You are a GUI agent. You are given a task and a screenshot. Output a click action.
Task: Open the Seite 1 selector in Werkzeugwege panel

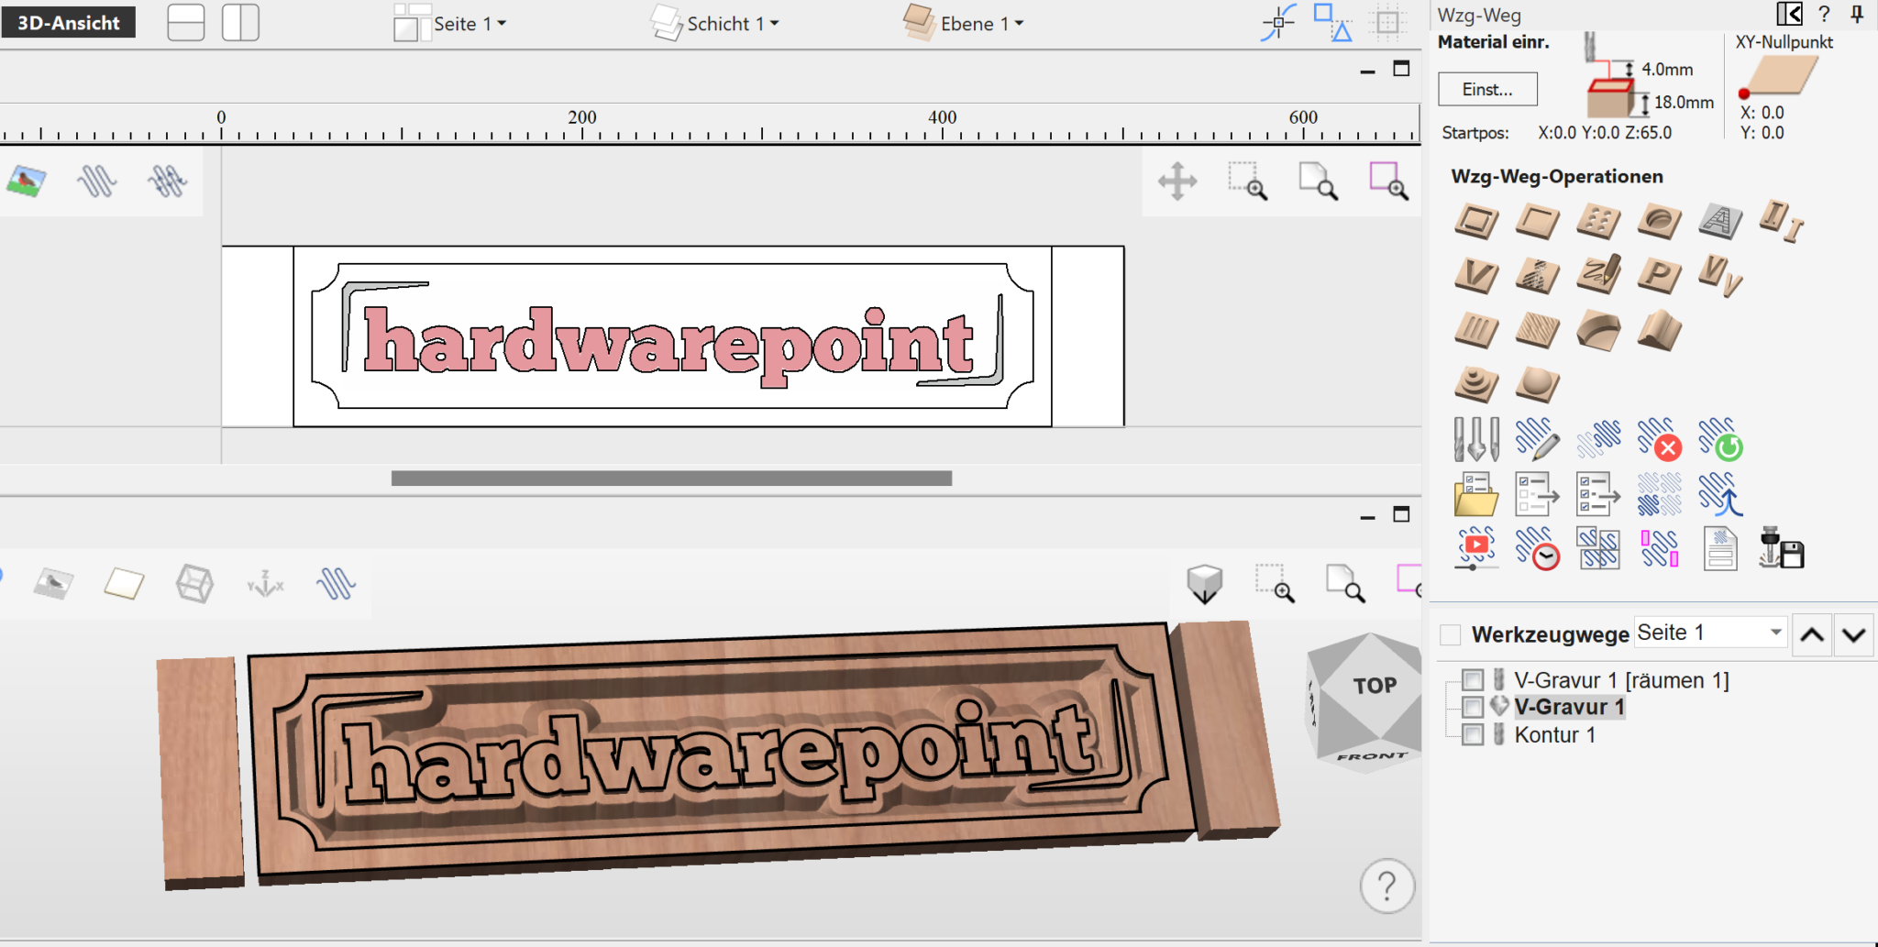pos(1709,633)
